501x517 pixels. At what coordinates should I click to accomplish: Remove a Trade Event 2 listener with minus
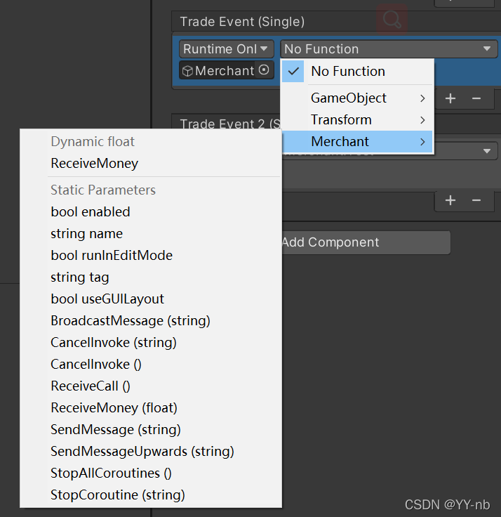pos(476,201)
